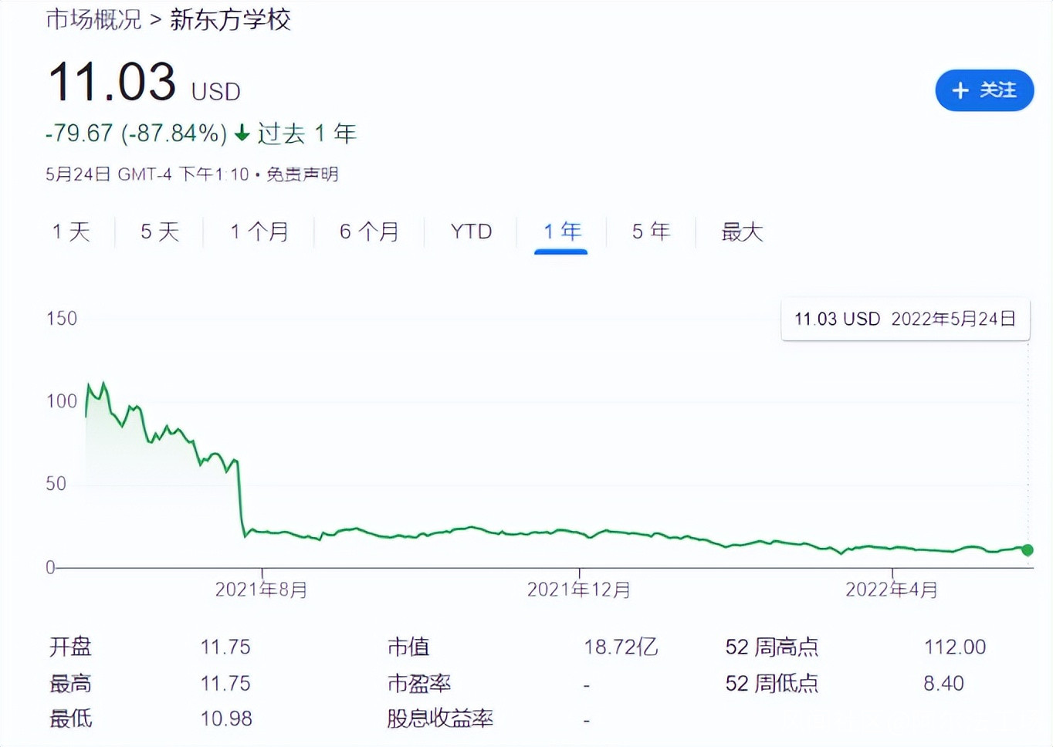Click the 新东方学校 stock title
Viewport: 1053px width, 747px height.
pyautogui.click(x=230, y=19)
